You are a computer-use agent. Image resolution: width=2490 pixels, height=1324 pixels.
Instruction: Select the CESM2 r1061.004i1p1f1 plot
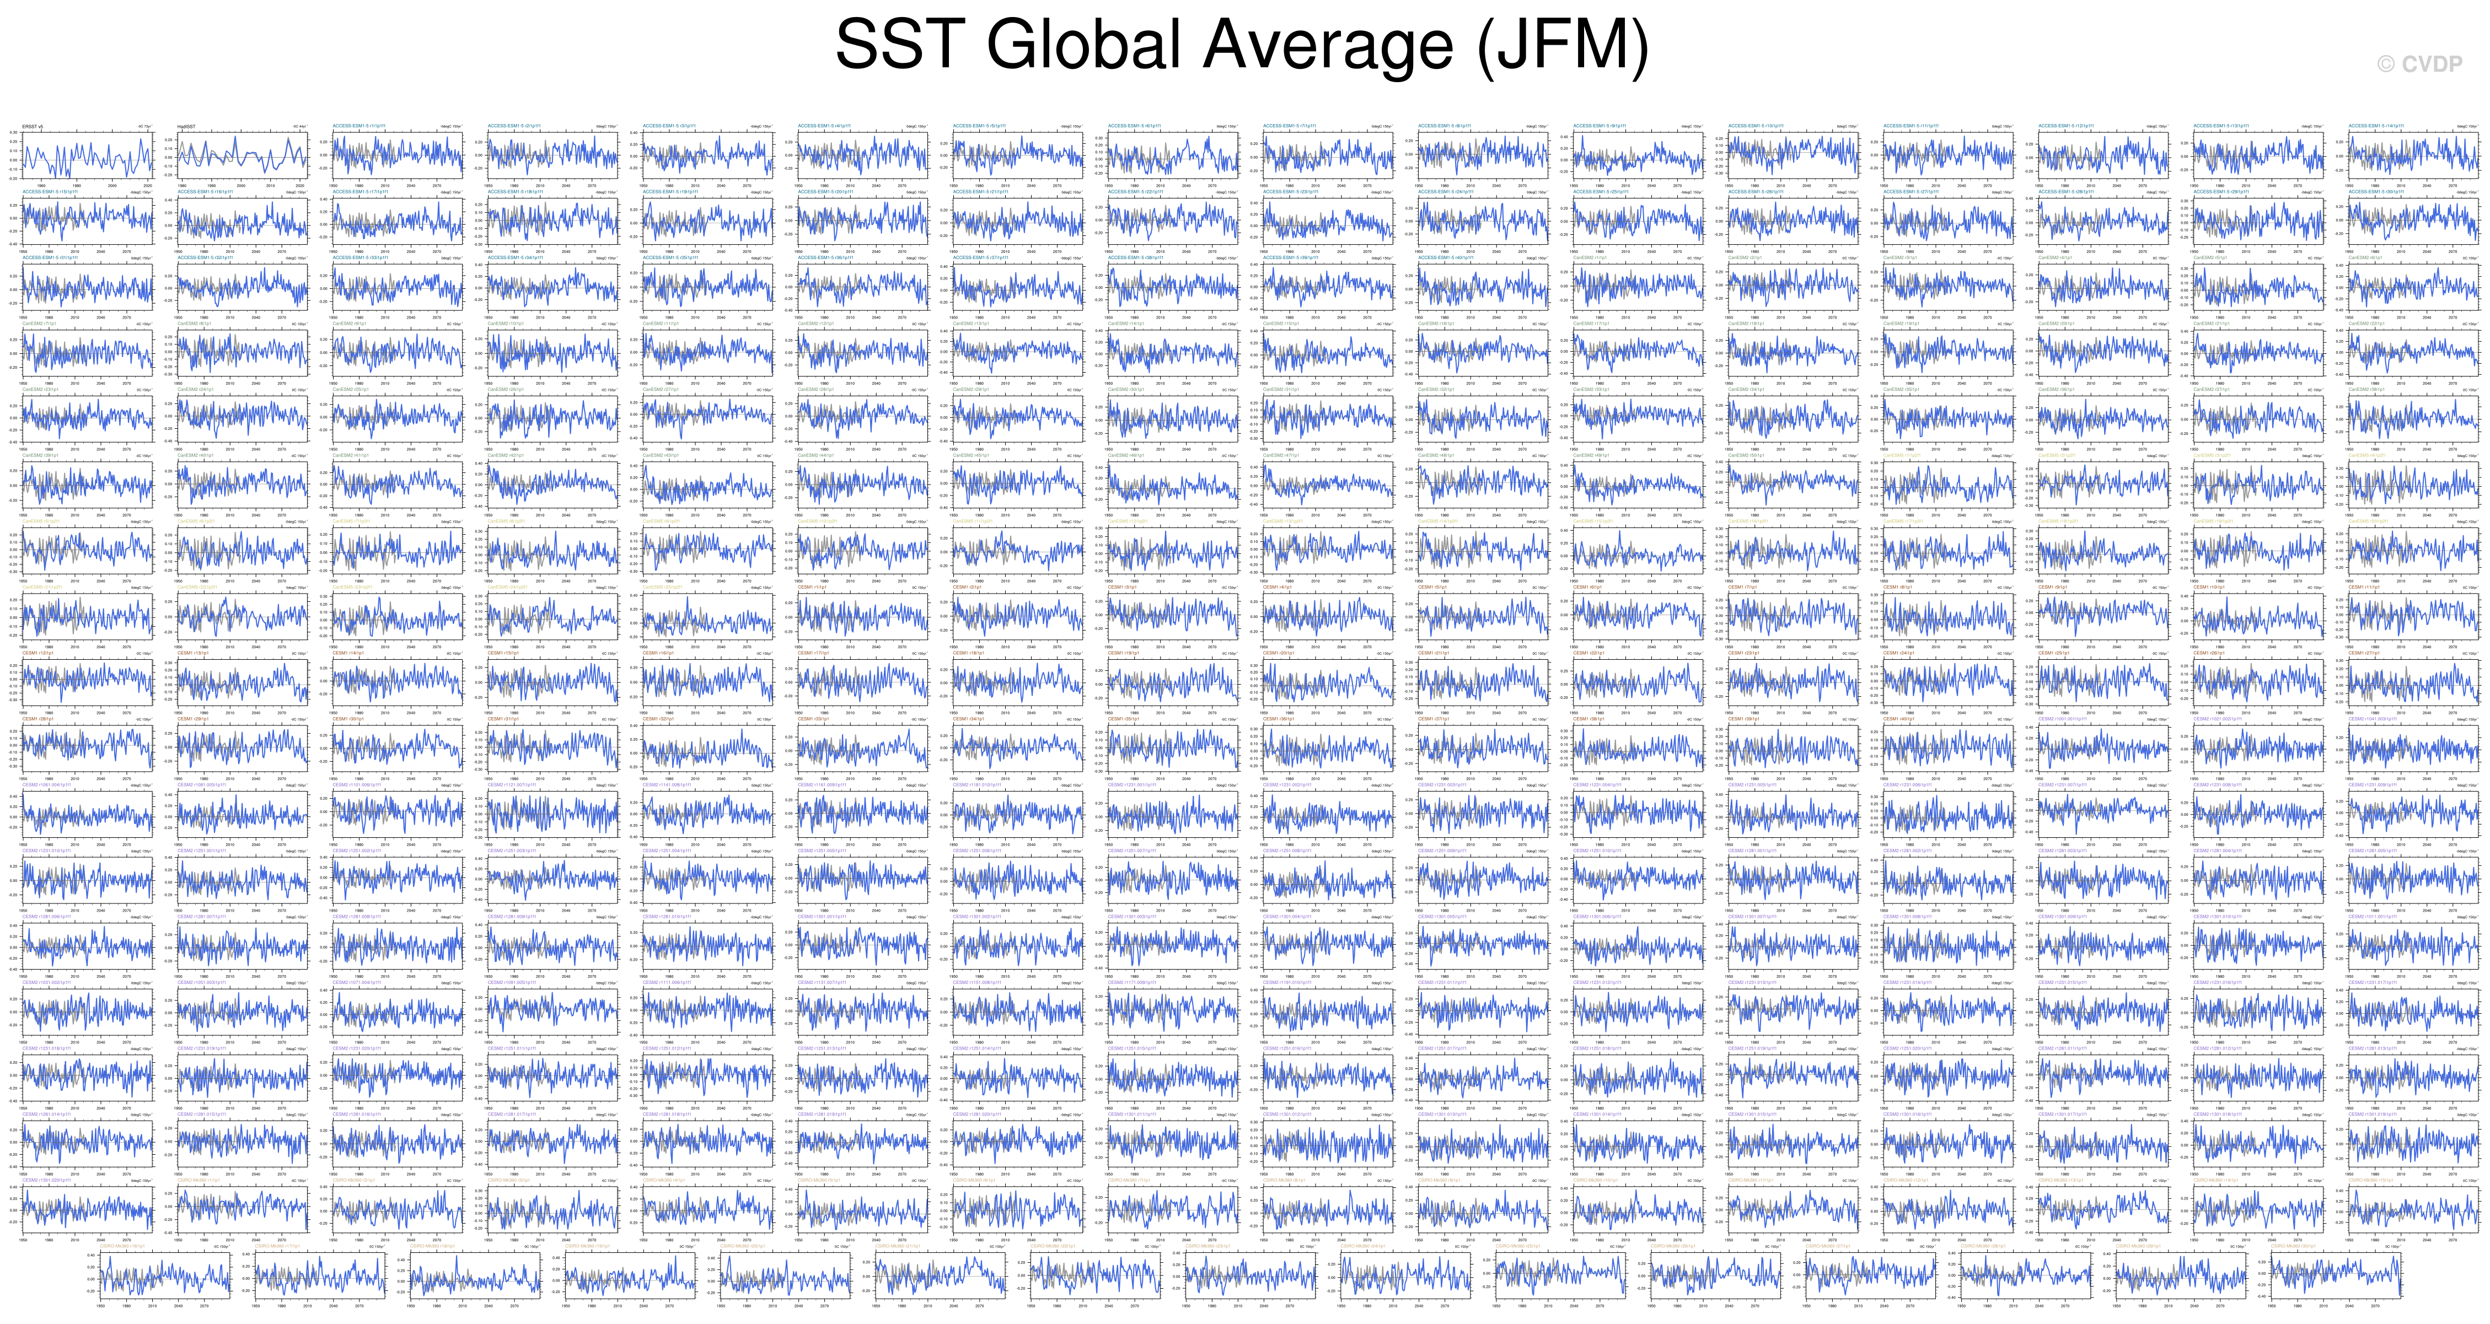pos(87,814)
